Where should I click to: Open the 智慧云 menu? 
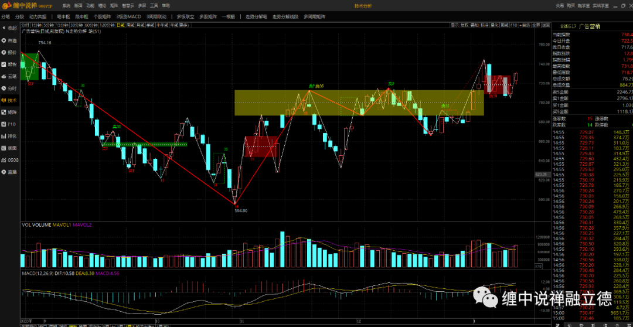[x=128, y=6]
